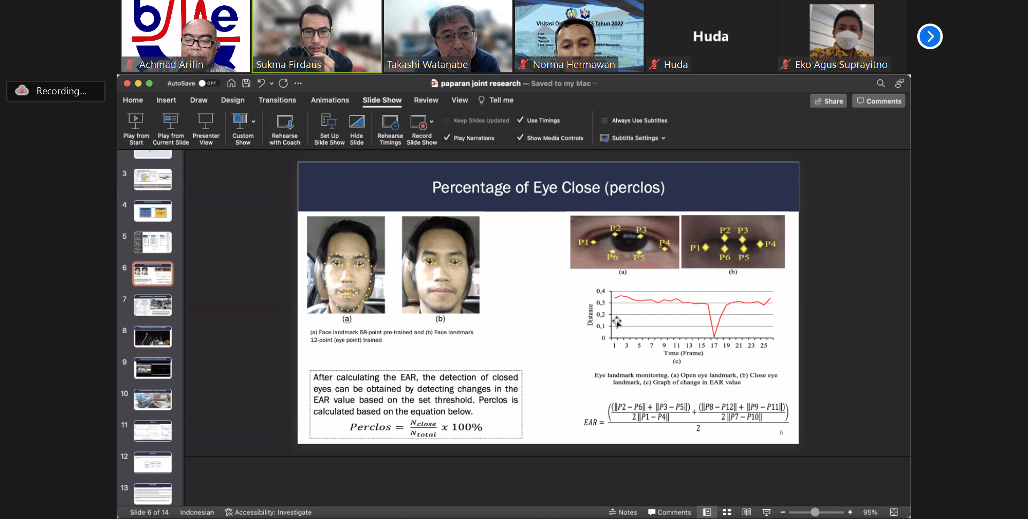Open Set Up Slide Show
This screenshot has width=1028, height=519.
tap(329, 122)
